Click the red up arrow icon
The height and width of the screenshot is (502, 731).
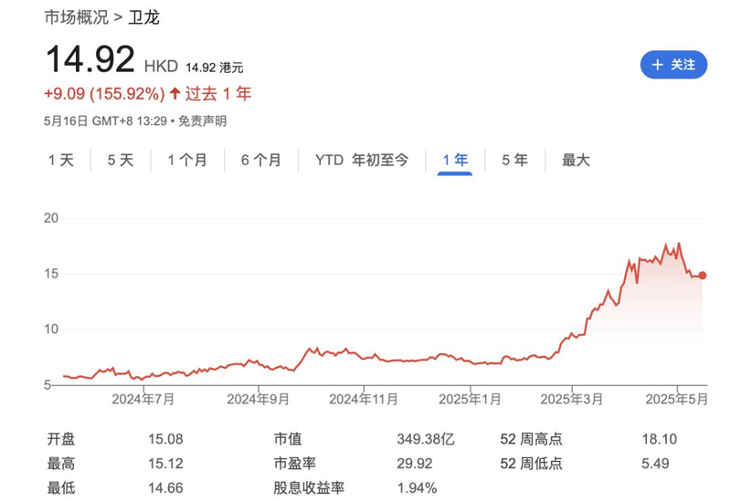tap(175, 94)
